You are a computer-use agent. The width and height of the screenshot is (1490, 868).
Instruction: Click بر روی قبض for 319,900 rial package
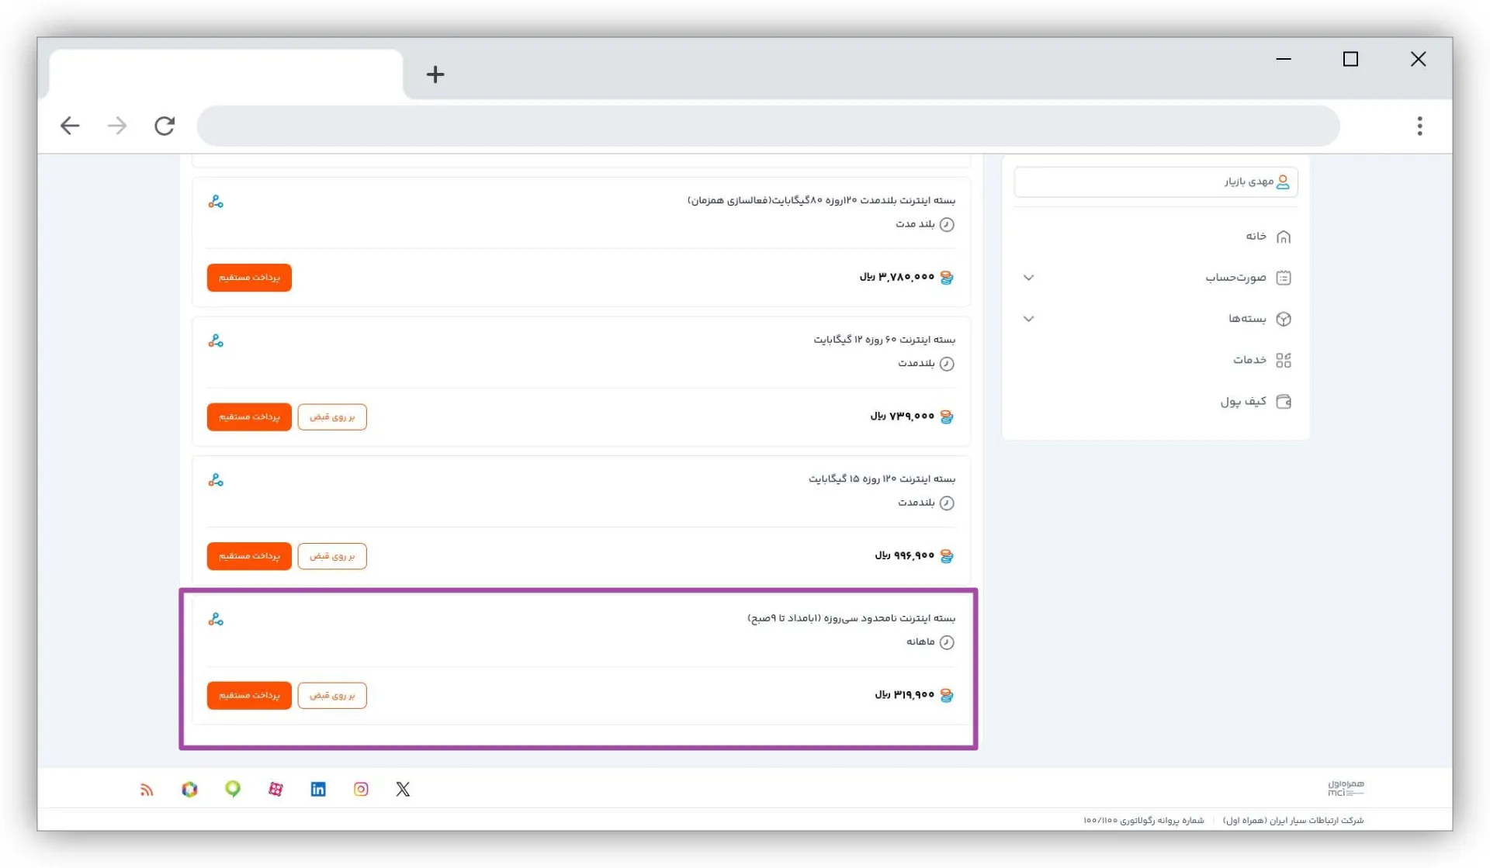pos(332,695)
